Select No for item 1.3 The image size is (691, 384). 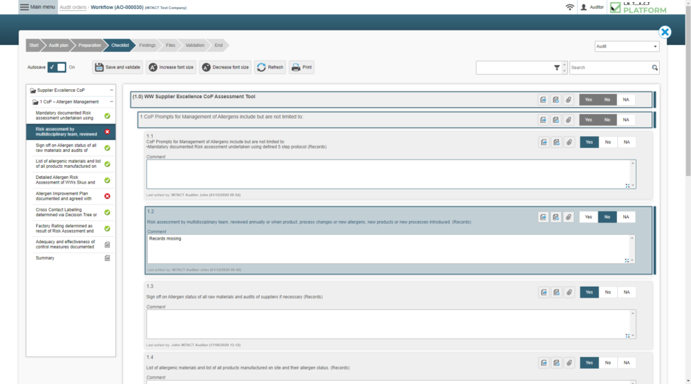(x=607, y=292)
